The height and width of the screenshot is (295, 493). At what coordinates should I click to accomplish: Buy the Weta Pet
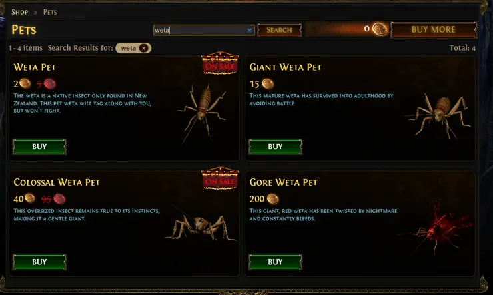click(x=39, y=147)
